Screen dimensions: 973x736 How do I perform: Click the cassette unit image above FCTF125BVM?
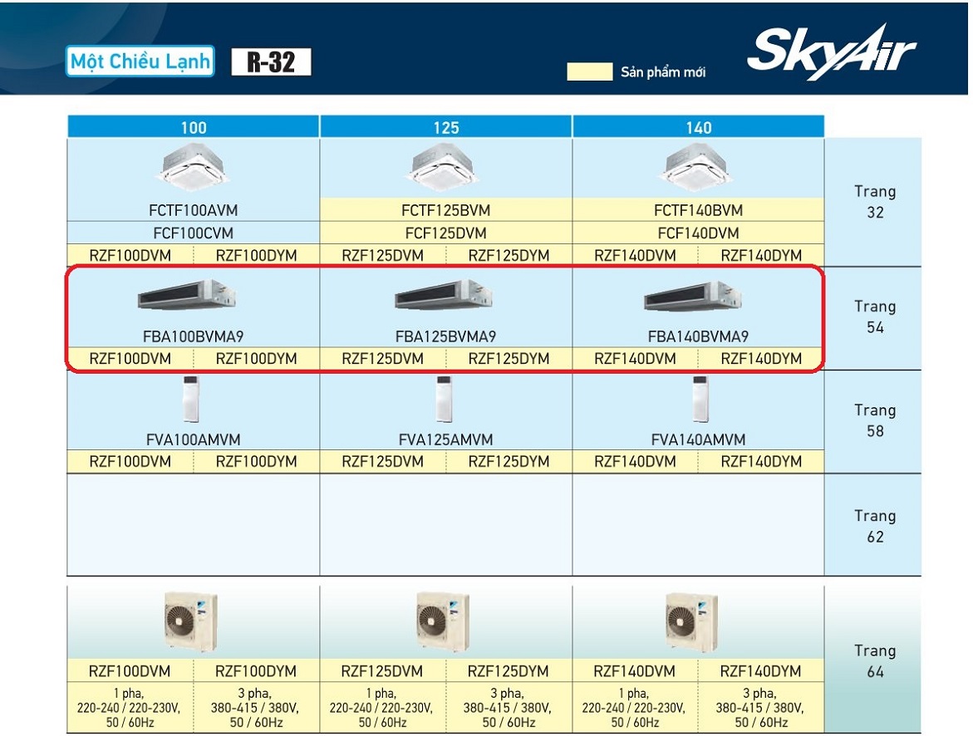[x=443, y=166]
